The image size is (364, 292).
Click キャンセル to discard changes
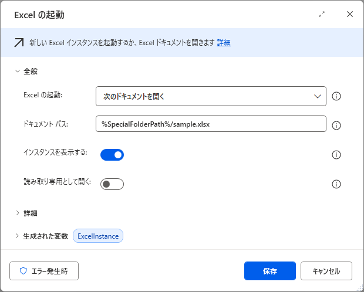click(326, 271)
